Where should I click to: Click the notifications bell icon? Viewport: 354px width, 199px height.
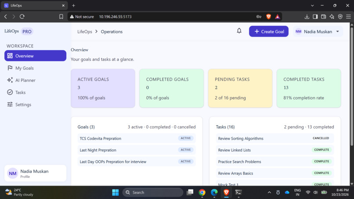[239, 31]
